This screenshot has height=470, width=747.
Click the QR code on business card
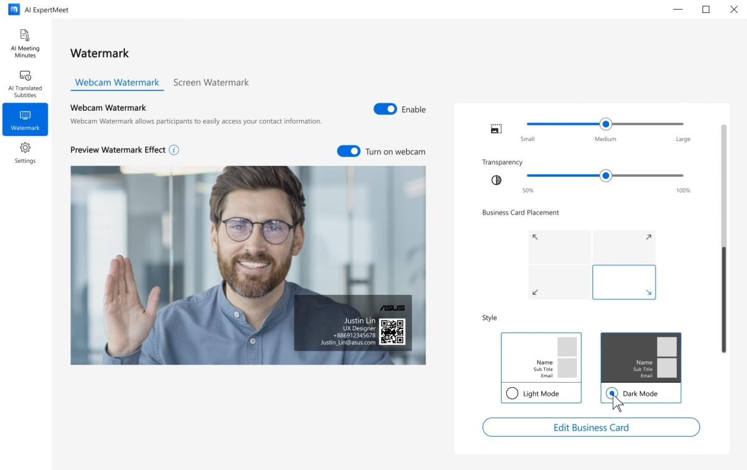tap(392, 331)
